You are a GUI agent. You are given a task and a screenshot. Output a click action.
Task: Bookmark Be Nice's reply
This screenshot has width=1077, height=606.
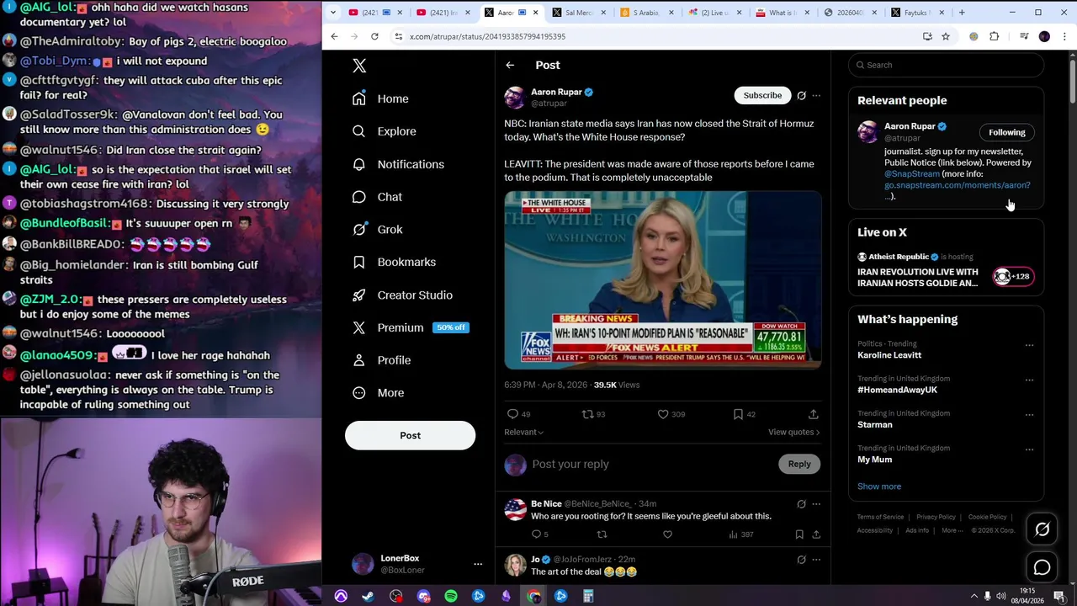[x=799, y=534]
